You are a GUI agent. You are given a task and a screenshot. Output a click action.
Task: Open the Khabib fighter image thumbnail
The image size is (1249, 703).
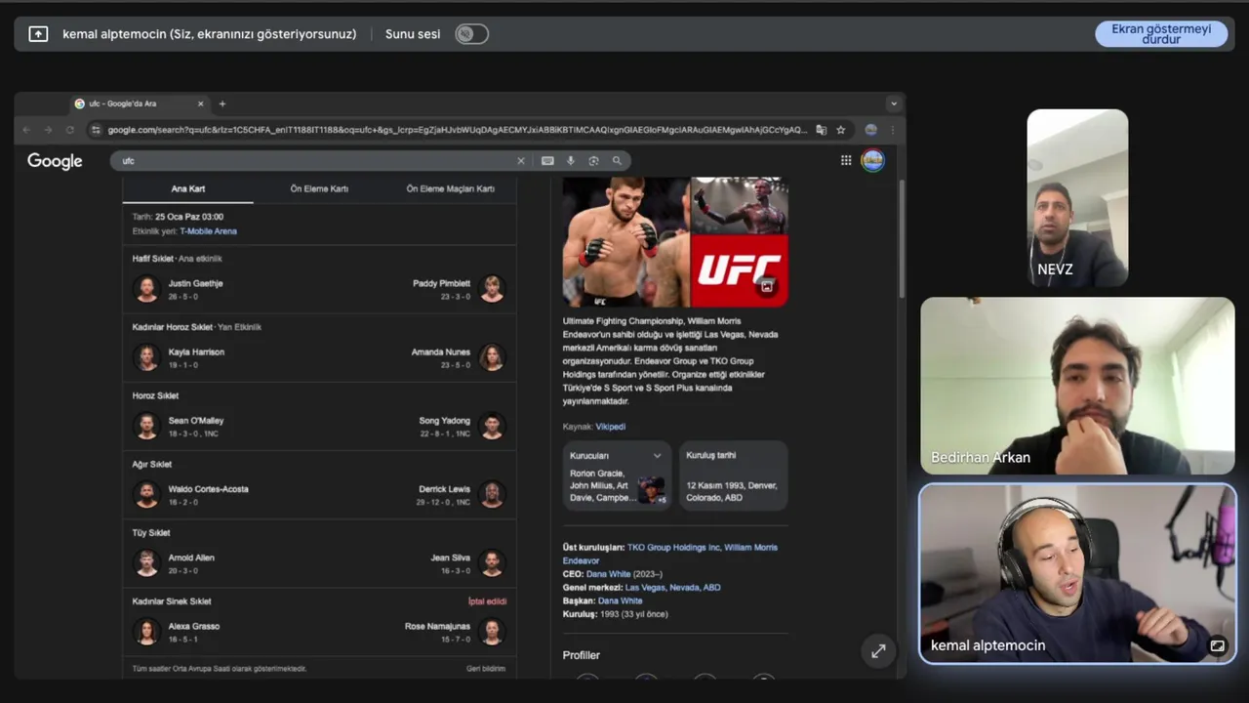click(x=625, y=242)
